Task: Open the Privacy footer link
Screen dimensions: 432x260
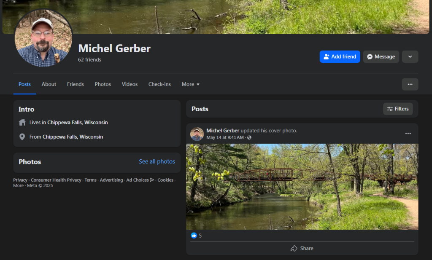Action: (x=20, y=180)
